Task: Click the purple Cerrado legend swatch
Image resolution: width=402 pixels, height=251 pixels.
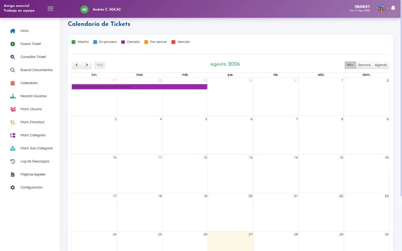Action: coord(123,42)
